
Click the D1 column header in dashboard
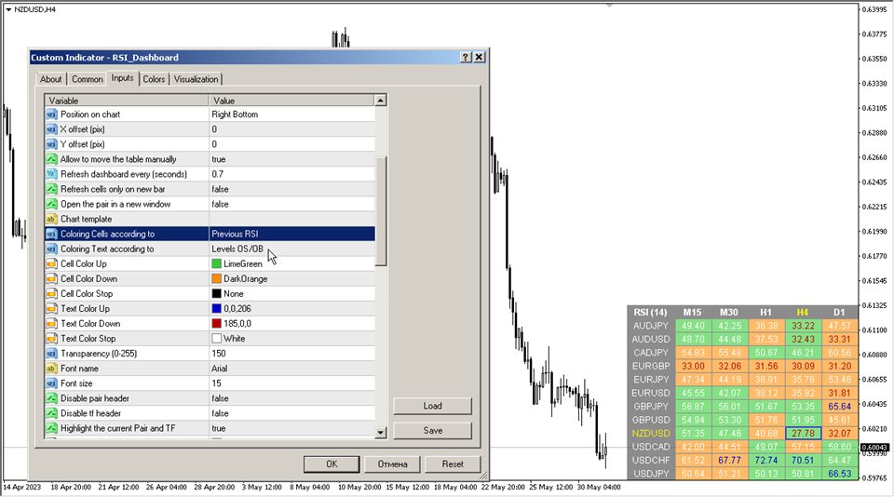click(839, 313)
